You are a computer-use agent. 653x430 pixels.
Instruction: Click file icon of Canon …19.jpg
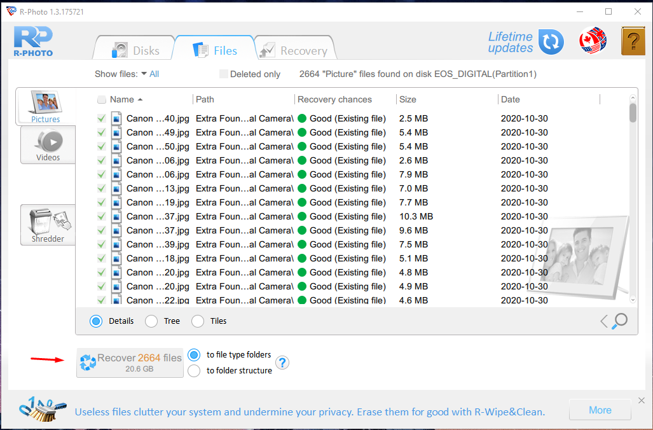[116, 202]
